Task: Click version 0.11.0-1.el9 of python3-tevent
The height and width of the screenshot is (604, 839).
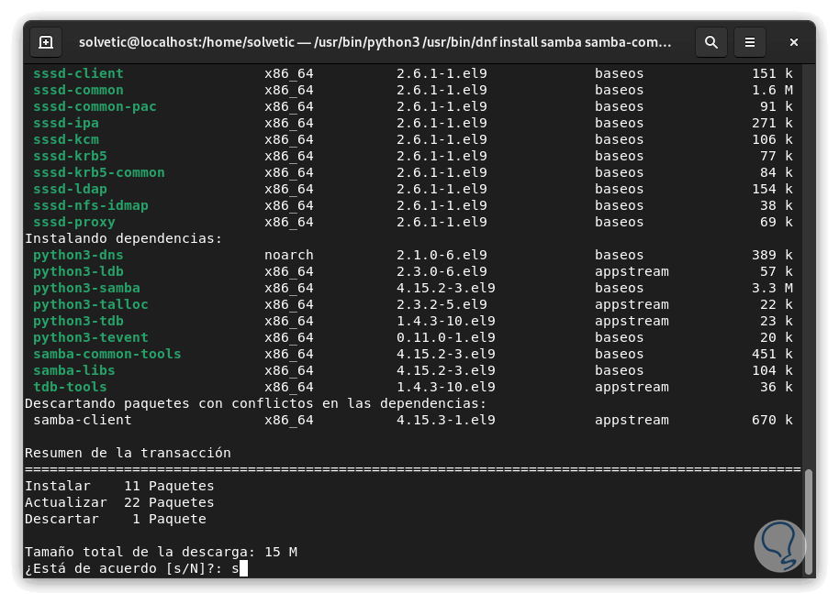Action: point(446,337)
